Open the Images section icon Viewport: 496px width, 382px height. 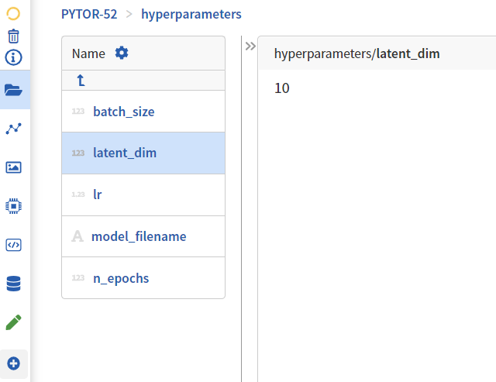13,167
